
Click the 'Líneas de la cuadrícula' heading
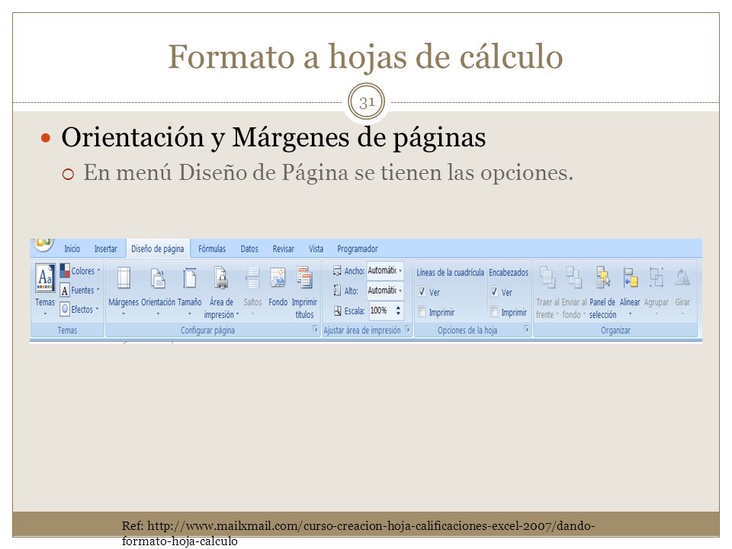(450, 272)
